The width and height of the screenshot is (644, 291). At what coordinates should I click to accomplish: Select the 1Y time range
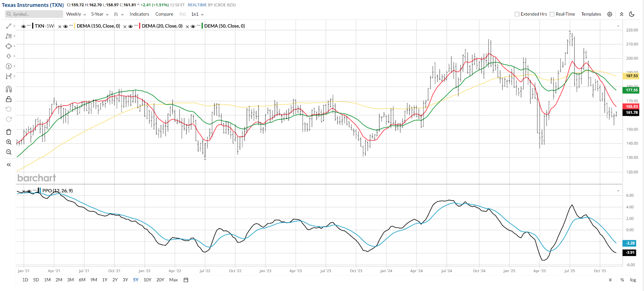point(105,280)
